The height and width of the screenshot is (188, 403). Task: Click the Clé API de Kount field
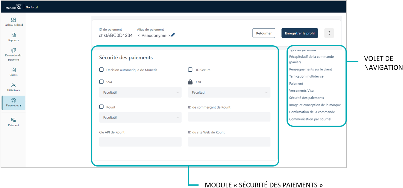[140, 142]
